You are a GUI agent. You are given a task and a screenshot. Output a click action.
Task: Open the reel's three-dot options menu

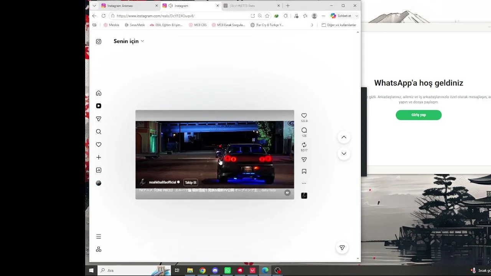coord(304,183)
